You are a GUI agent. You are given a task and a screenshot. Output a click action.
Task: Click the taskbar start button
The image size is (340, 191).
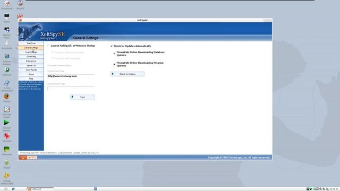(6, 189)
